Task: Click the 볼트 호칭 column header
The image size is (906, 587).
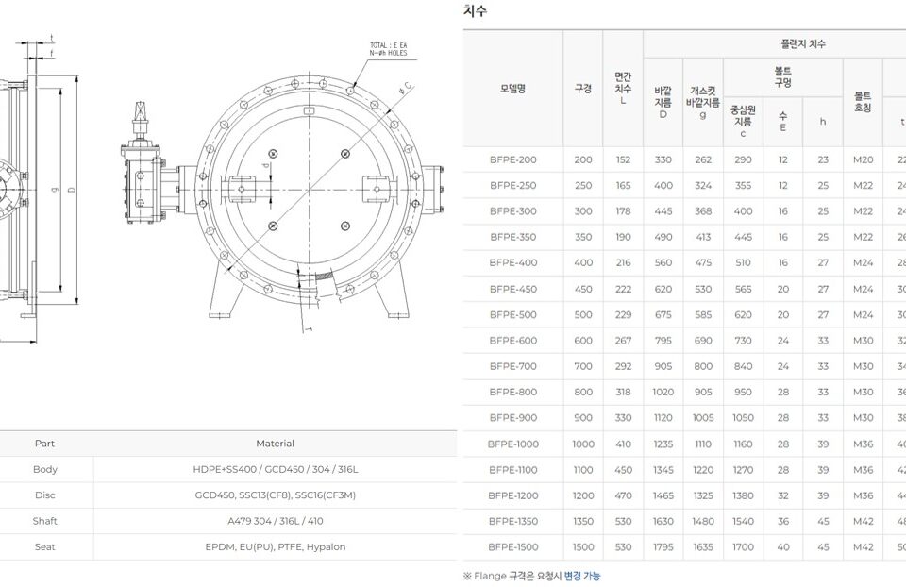Action: click(862, 102)
